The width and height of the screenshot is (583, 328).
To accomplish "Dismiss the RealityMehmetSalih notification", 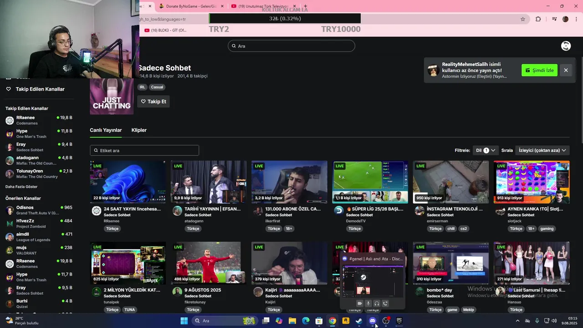I will click(x=566, y=70).
